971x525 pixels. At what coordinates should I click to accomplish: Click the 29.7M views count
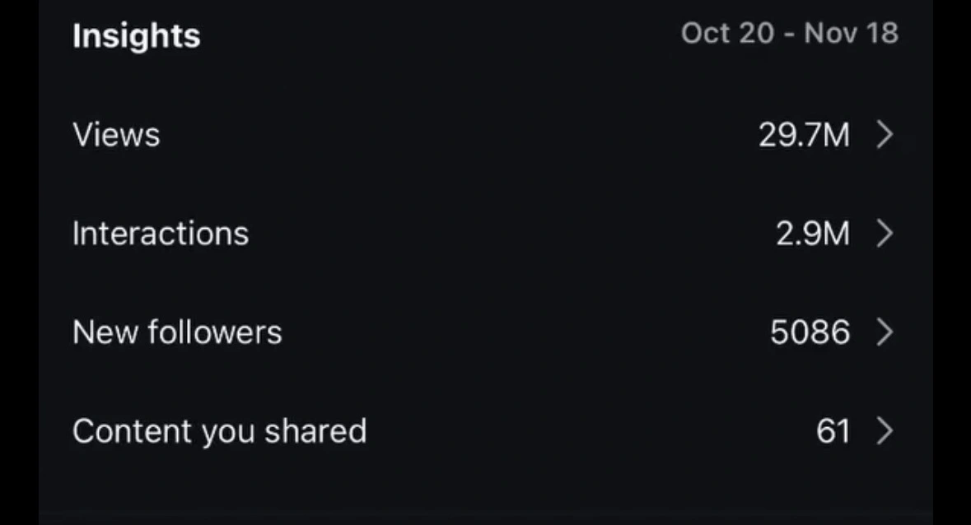804,134
